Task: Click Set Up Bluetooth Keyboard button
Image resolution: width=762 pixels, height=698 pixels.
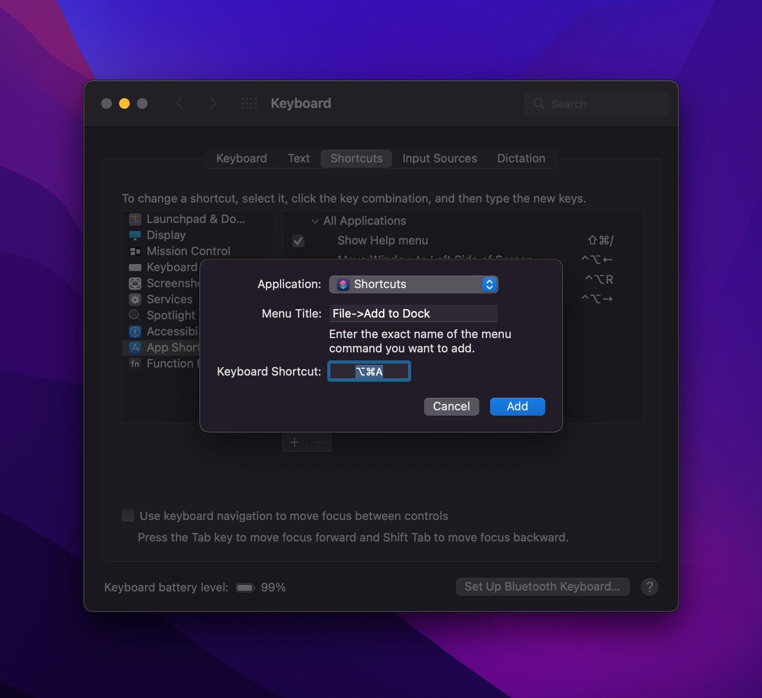Action: pyautogui.click(x=543, y=586)
